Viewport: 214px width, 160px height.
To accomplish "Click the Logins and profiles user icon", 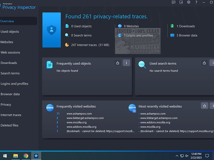I will (120, 35).
